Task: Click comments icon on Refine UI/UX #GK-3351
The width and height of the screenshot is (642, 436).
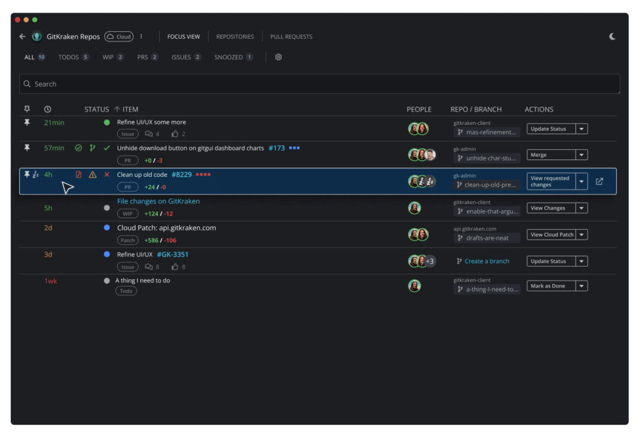Action: [149, 267]
